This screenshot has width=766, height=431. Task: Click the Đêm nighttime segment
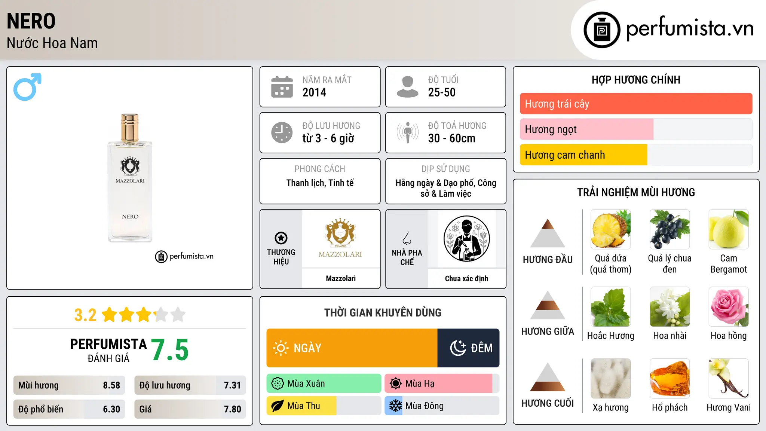[468, 348]
